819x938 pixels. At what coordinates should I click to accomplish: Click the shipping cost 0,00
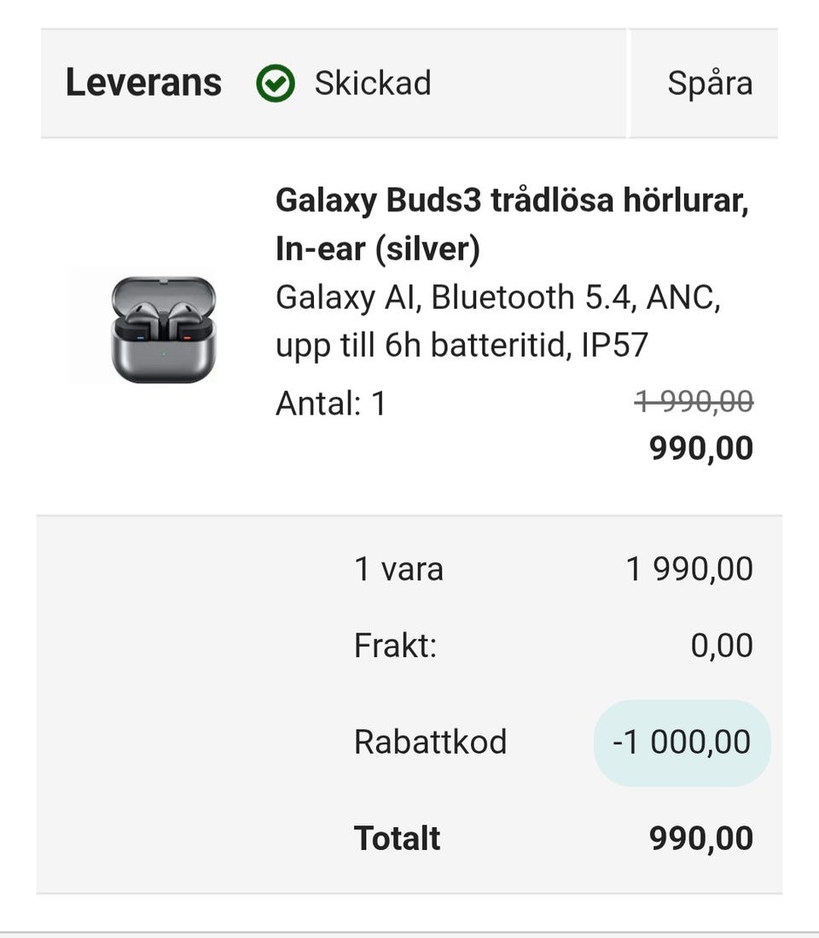pyautogui.click(x=722, y=645)
